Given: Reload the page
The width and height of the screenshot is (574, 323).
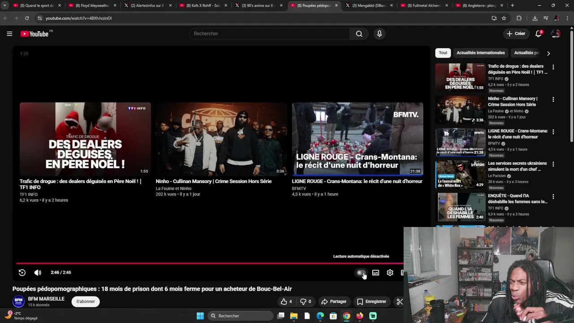Looking at the screenshot, I should [27, 18].
